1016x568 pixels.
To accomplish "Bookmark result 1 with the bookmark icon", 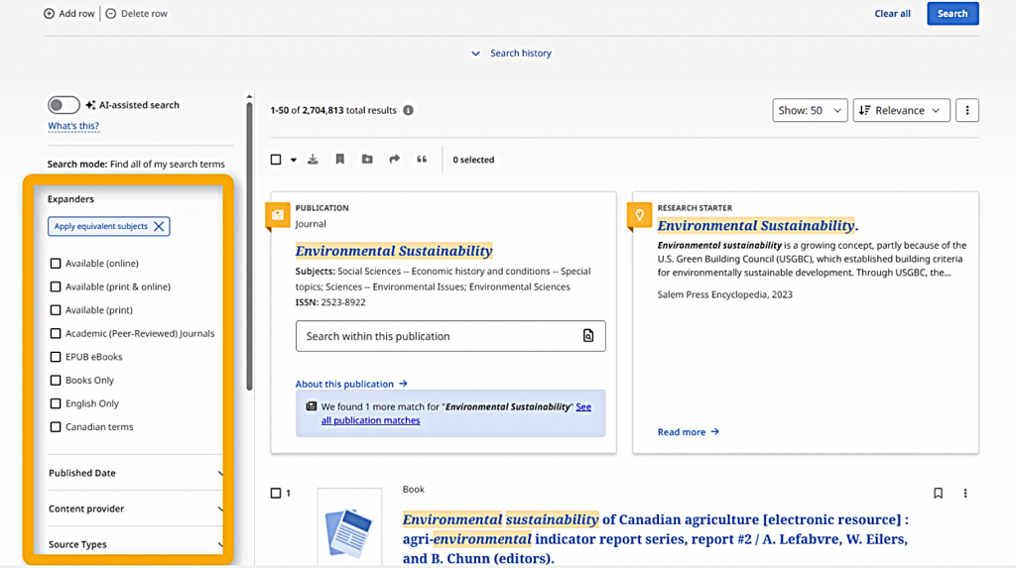I will pos(939,494).
